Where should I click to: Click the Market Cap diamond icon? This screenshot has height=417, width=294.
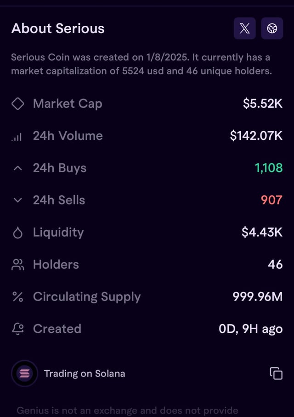tap(17, 104)
